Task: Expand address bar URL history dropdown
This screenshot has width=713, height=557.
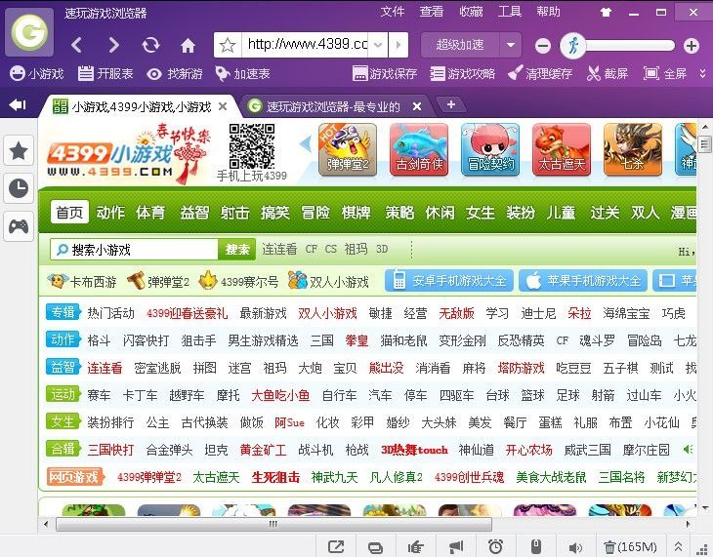Action: pyautogui.click(x=377, y=45)
